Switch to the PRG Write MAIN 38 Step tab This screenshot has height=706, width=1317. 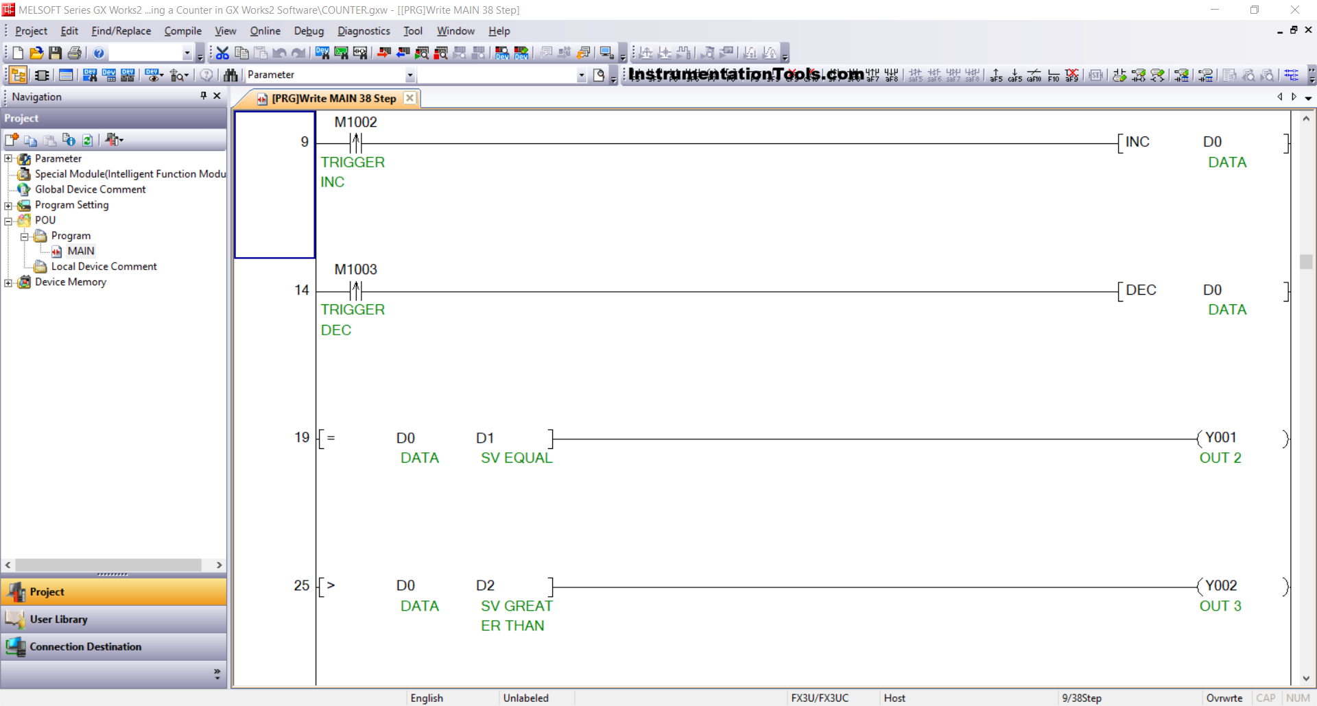tap(334, 99)
